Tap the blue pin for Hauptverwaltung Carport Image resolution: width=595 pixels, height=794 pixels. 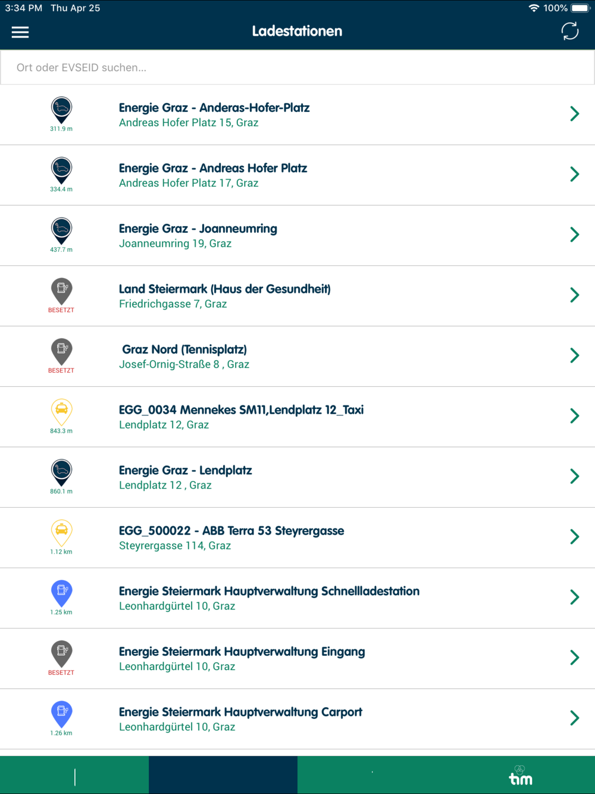61,714
